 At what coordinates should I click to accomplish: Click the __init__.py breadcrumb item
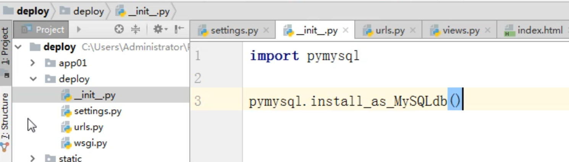pyautogui.click(x=148, y=11)
